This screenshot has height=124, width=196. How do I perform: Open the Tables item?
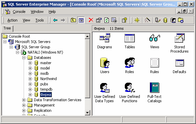(130, 41)
